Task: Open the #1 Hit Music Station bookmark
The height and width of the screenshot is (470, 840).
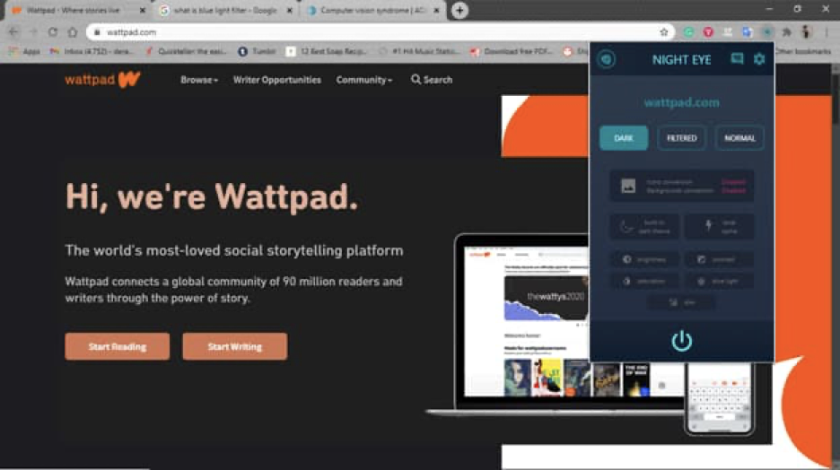Action: pos(419,51)
